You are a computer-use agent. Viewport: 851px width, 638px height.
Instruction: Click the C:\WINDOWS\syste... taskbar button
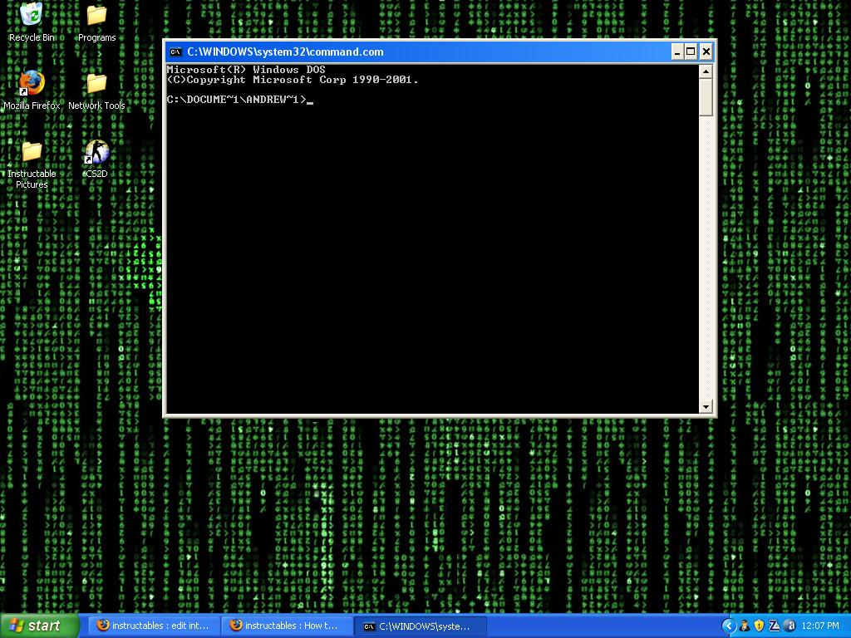tap(420, 626)
